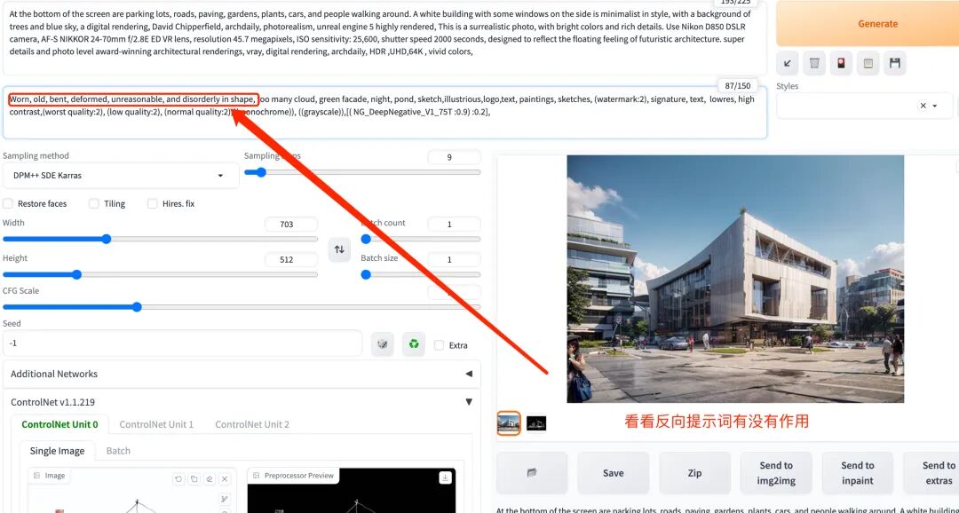The height and width of the screenshot is (513, 959).
Task: Click the Send to inpaint button
Action: (x=857, y=473)
